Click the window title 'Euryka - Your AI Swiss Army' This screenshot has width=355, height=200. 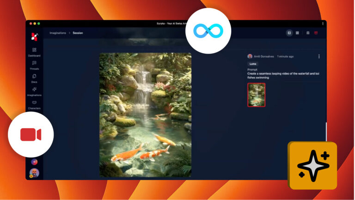tap(171, 24)
